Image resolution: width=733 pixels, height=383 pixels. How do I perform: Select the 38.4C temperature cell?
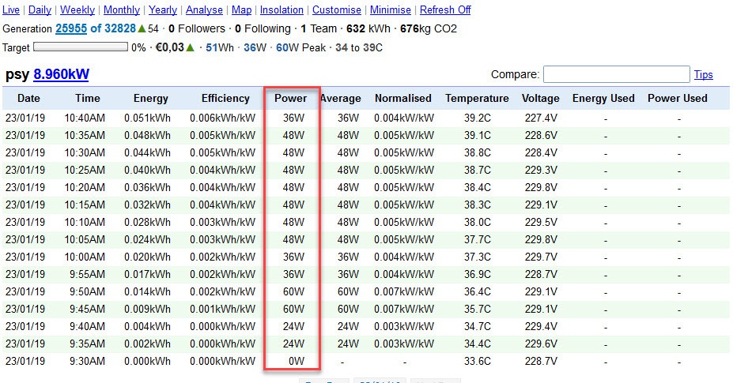(478, 187)
